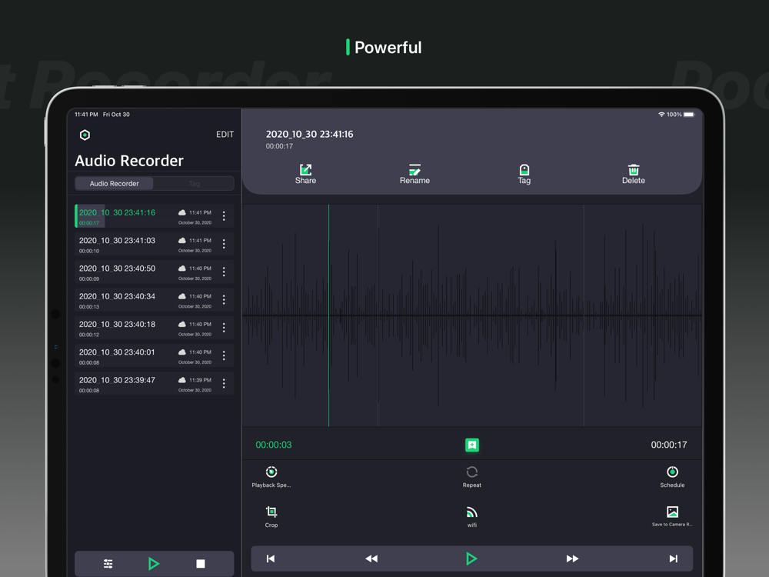Delete the recording with trash icon
Viewport: 769px width, 577px height.
click(x=633, y=170)
